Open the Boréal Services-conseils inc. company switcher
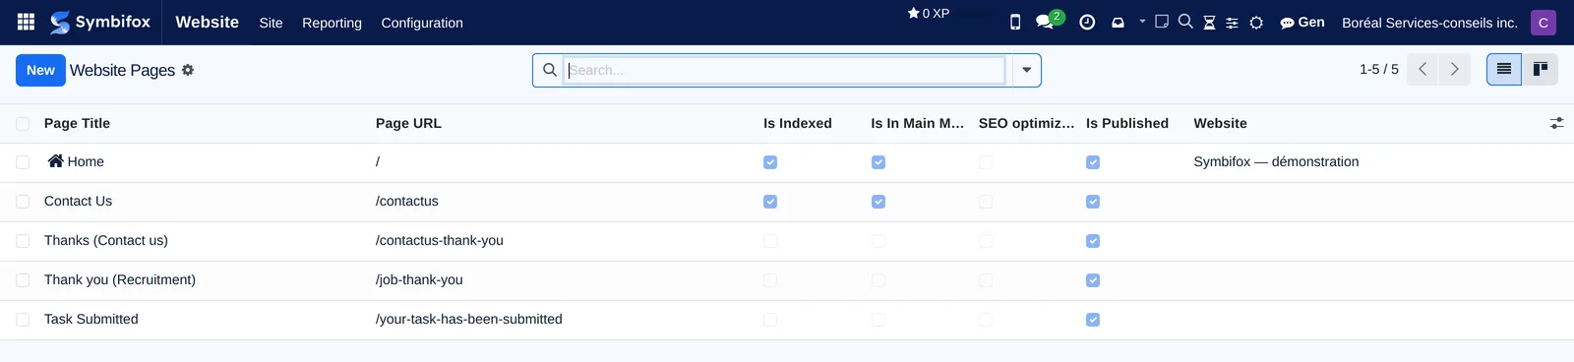 tap(1429, 22)
